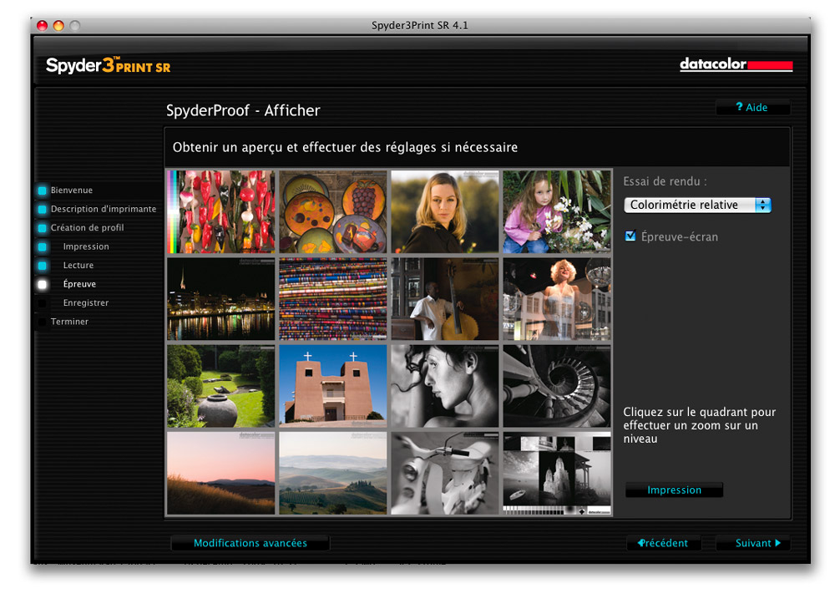Image resolution: width=835 pixels, height=599 pixels.
Task: Click the 'Obtenir un aperçu' instruction text
Action: point(345,147)
